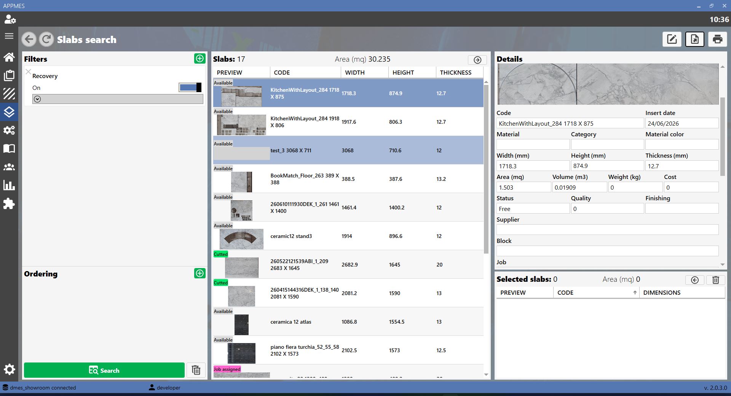Viewport: 731px width, 396px height.
Task: Sort the Selected slabs list by the DIMENSIONS column
Action: [682, 292]
